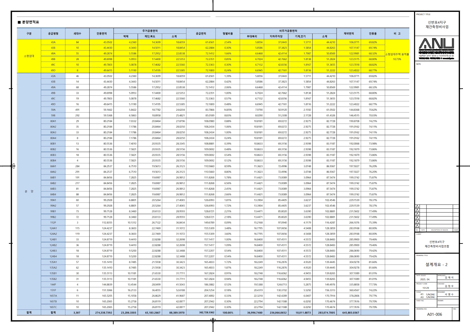This screenshot has height=332, width=470.
Task: Click the 10.73% remark under 소형임대주택 용적률
Action: 397,59
